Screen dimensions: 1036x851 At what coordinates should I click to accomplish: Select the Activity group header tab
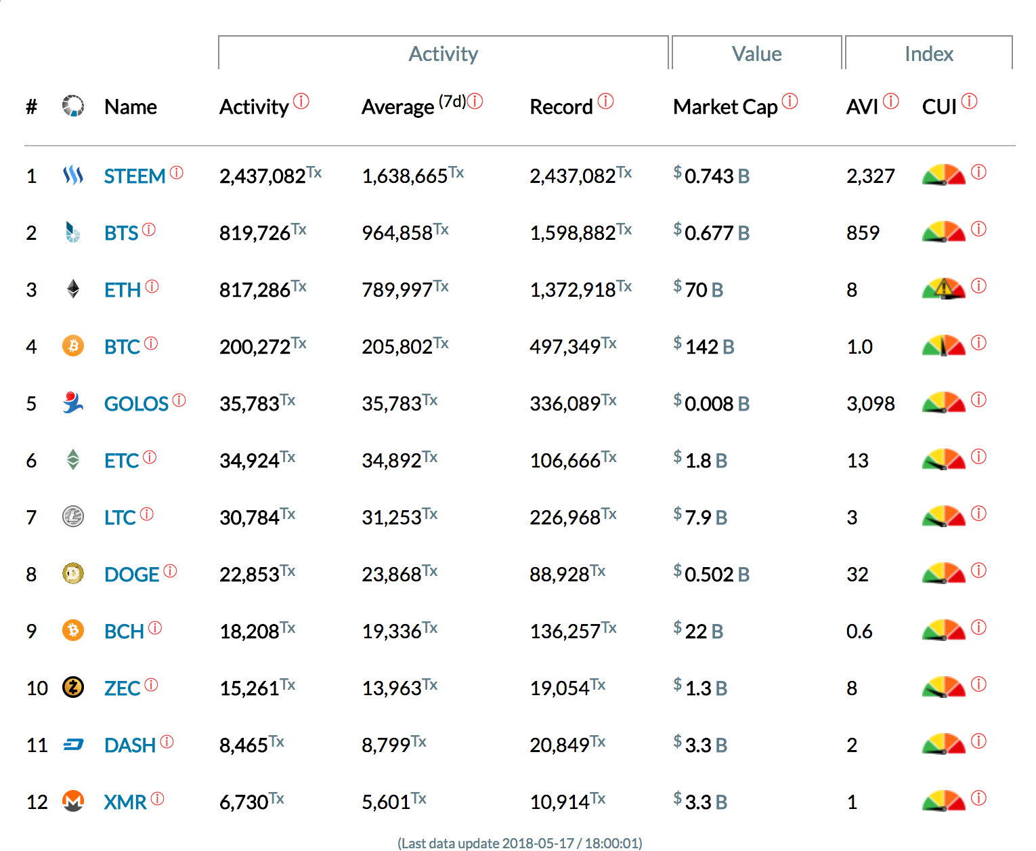(x=444, y=53)
